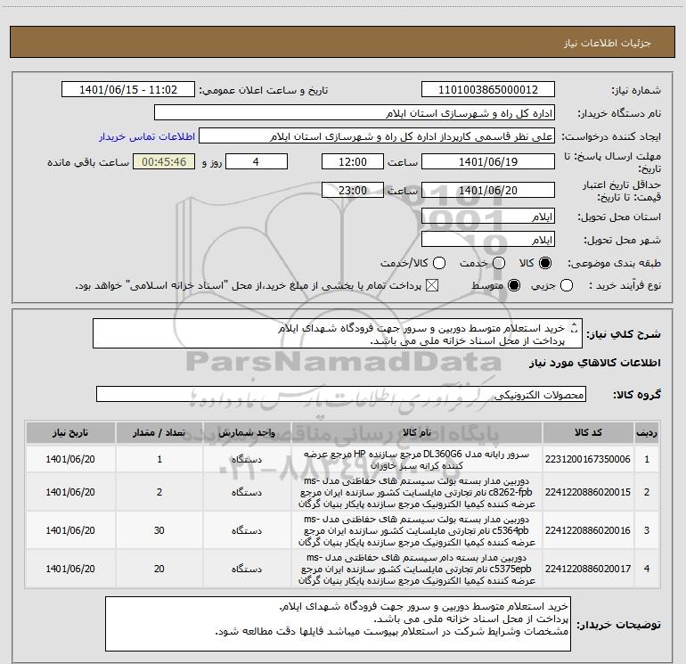This screenshot has height=664, width=686.
Task: Select the متوسط purchase type radio
Action: click(x=514, y=285)
